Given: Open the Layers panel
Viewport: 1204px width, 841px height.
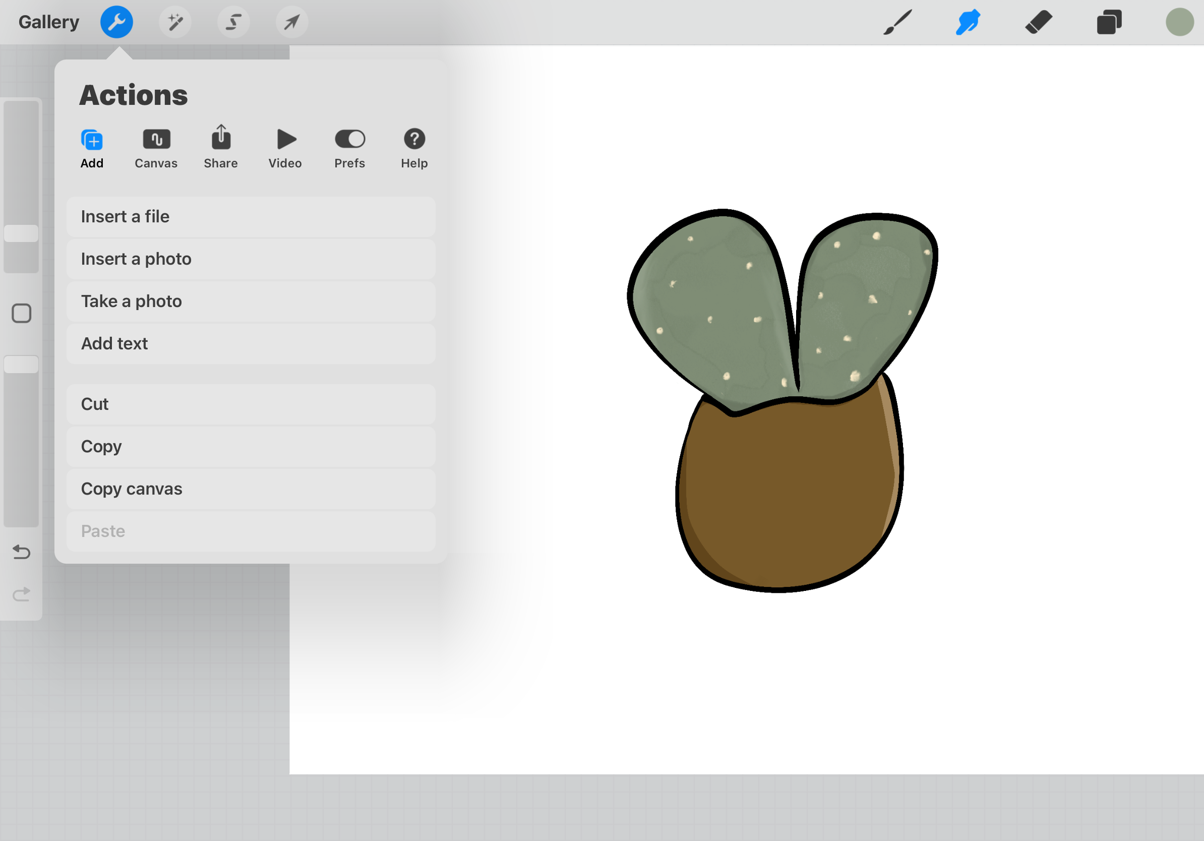Looking at the screenshot, I should pos(1109,22).
